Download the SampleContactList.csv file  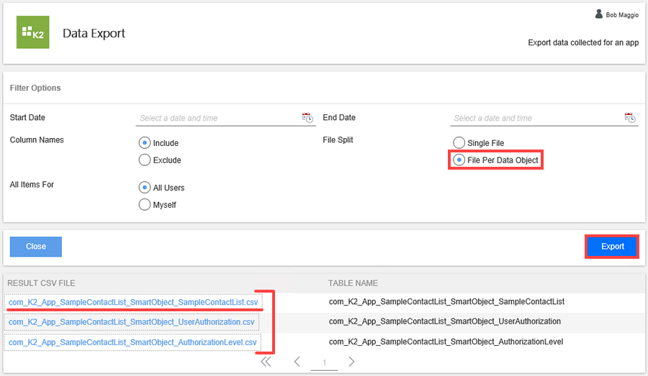click(x=132, y=303)
